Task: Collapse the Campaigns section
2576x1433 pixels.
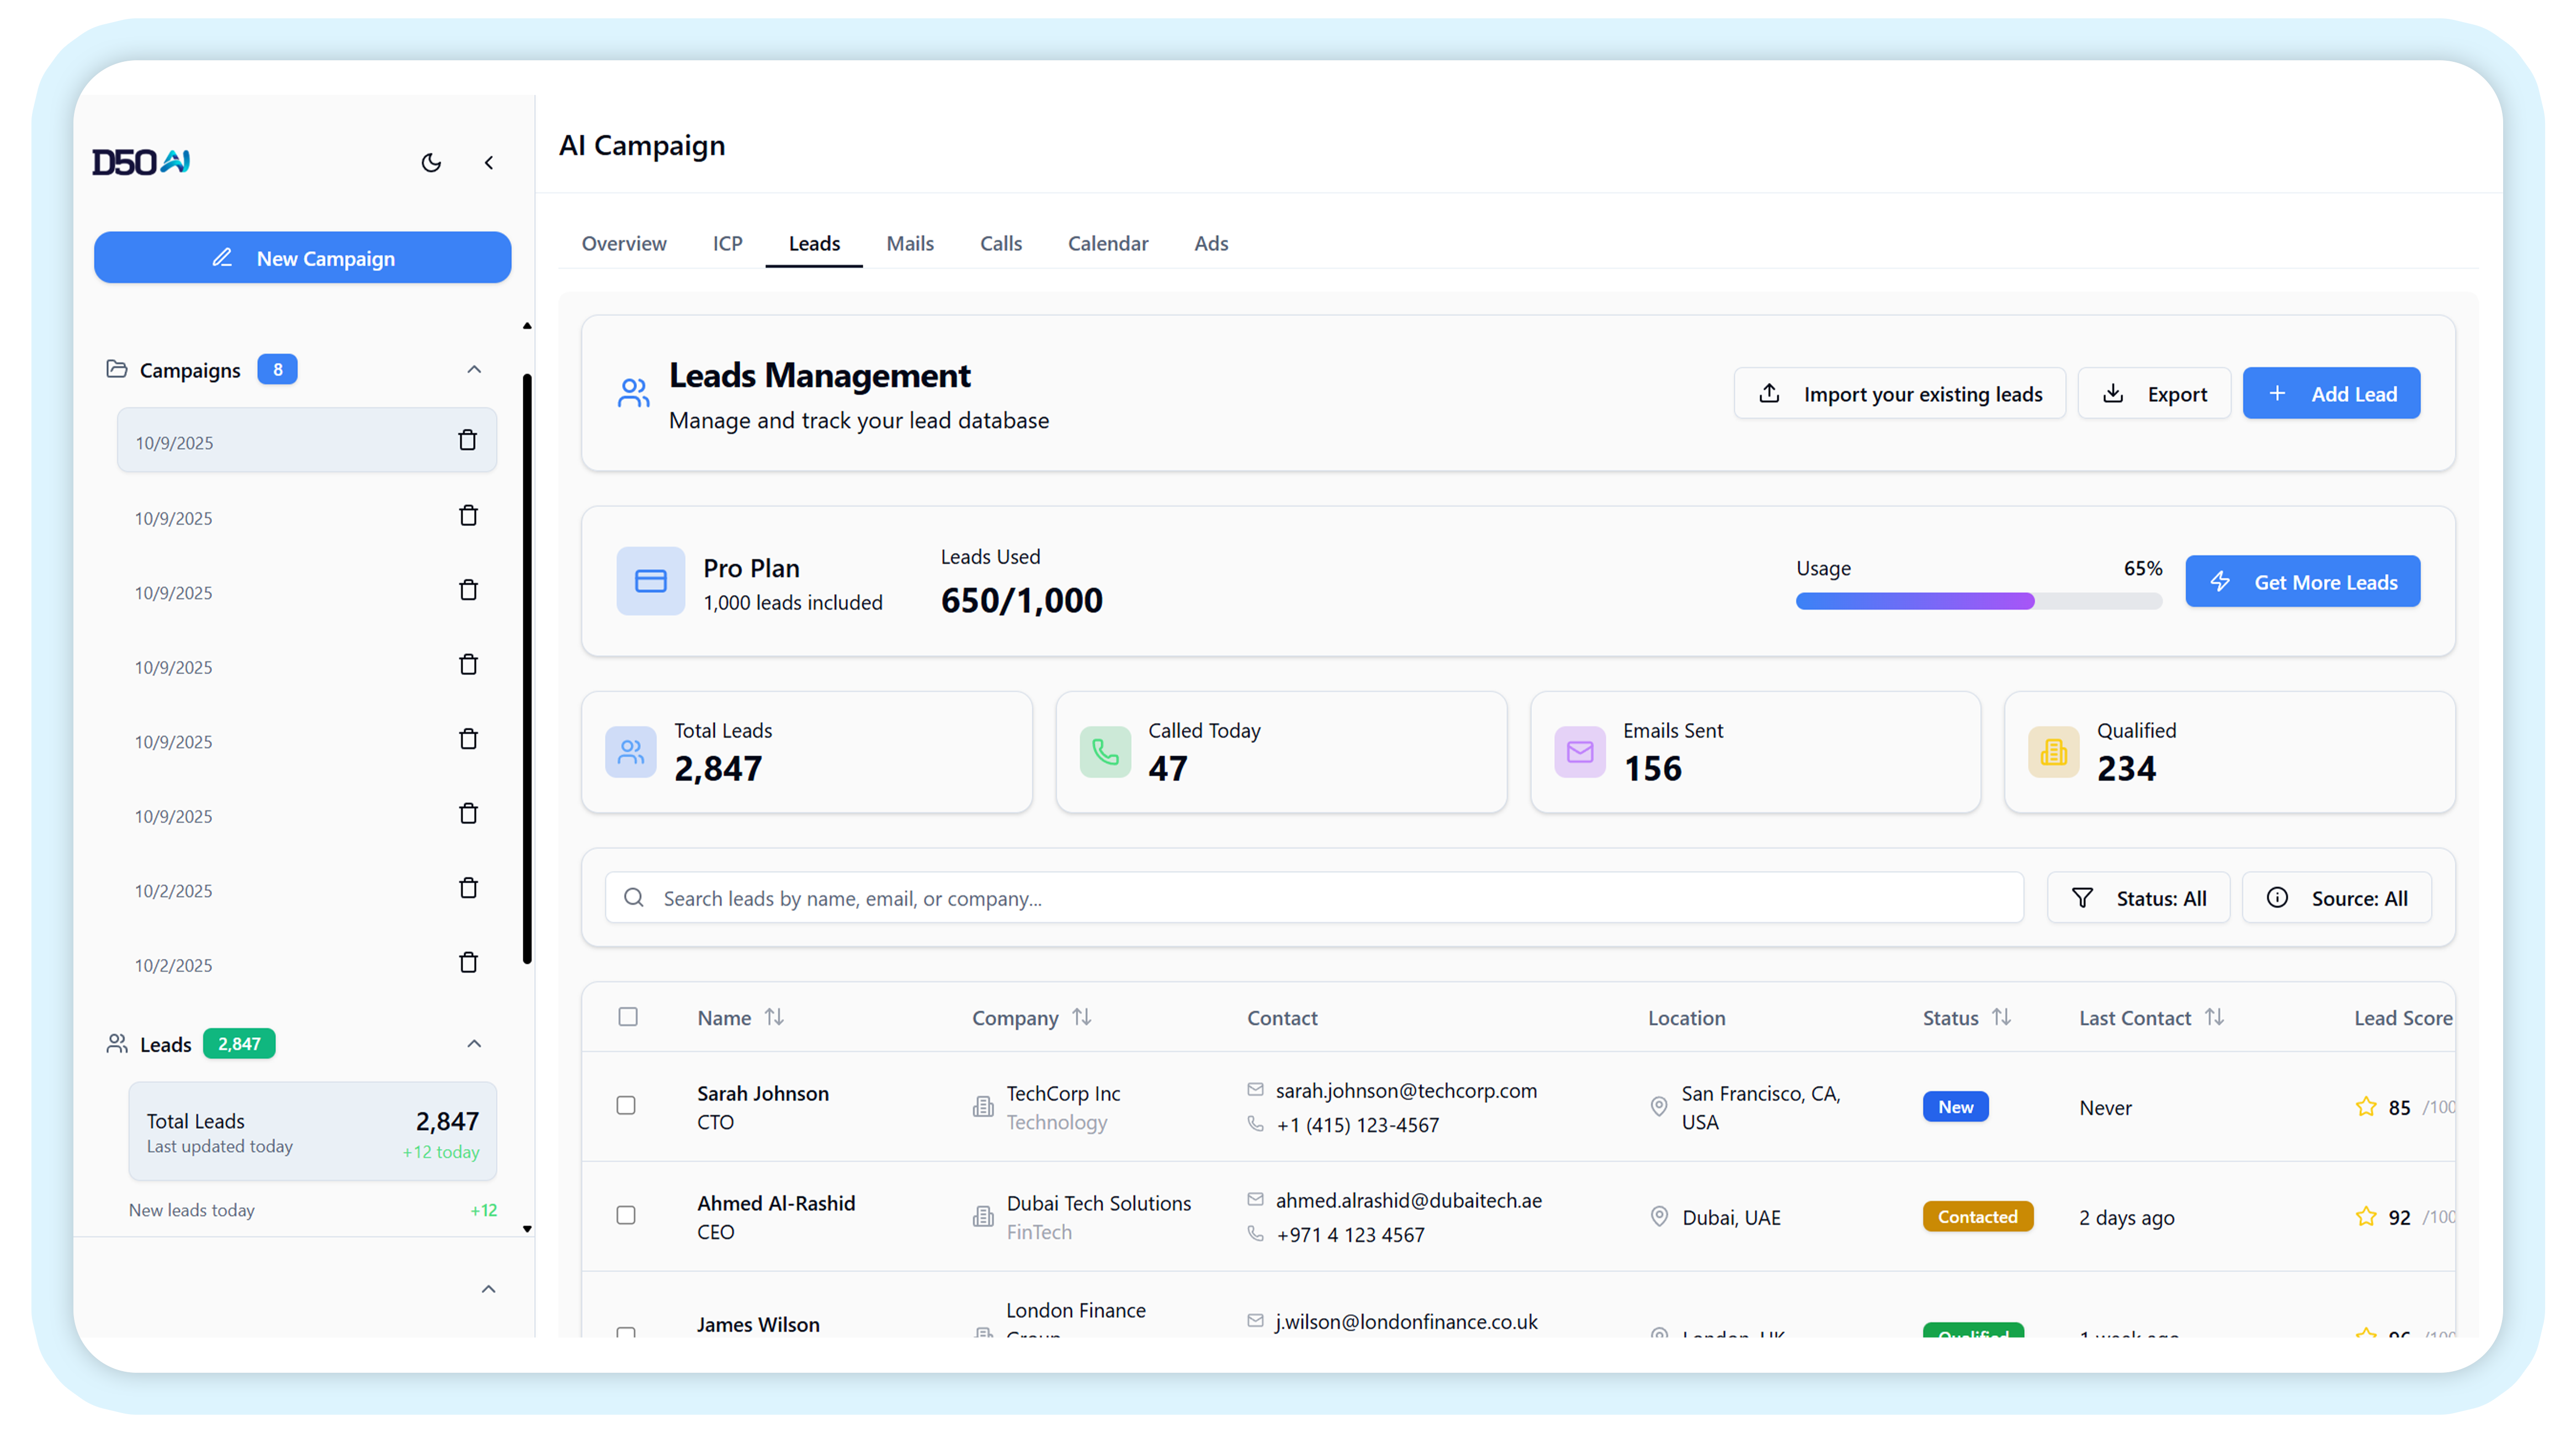Action: click(x=474, y=370)
